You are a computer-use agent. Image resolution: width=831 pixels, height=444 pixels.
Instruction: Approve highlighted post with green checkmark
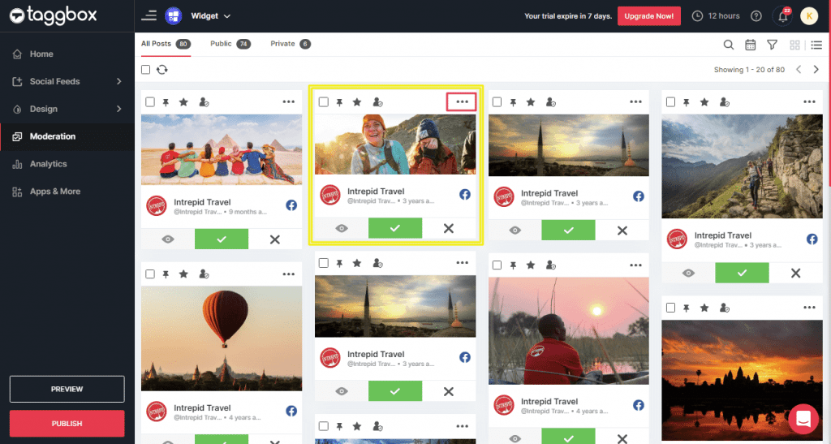pyautogui.click(x=394, y=228)
